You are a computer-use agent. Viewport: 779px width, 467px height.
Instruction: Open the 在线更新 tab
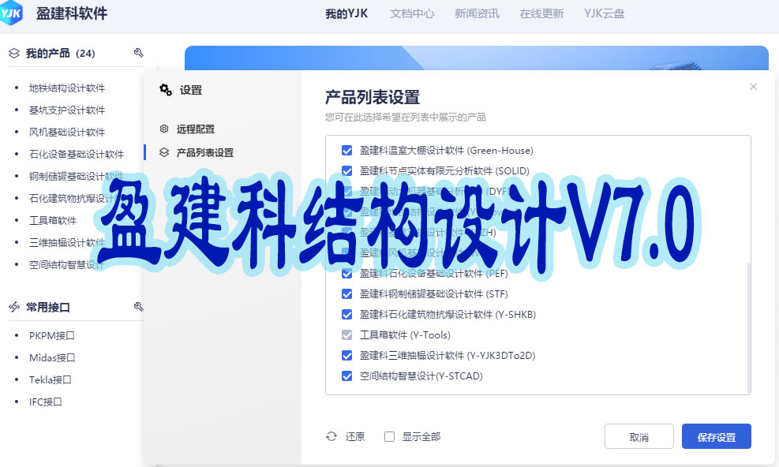(x=541, y=14)
